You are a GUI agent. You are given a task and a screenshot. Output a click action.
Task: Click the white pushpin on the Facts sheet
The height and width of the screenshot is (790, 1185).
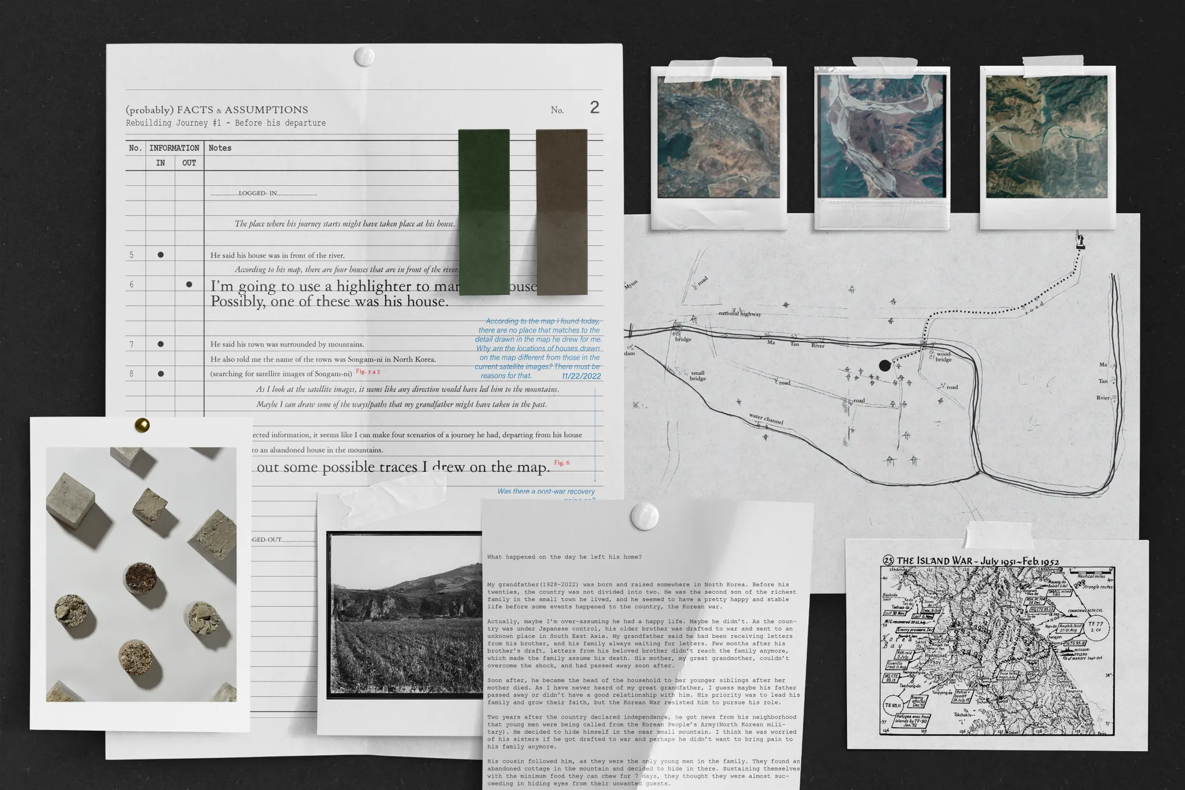point(364,57)
